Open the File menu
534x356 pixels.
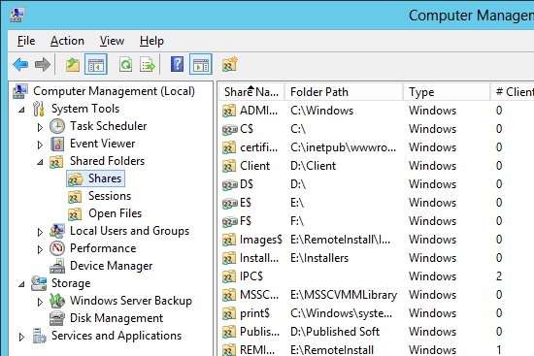[x=26, y=41]
